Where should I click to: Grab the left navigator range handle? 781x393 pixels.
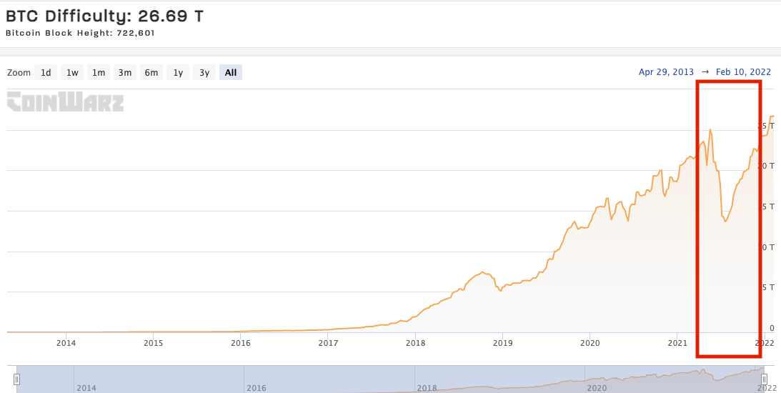[x=16, y=379]
